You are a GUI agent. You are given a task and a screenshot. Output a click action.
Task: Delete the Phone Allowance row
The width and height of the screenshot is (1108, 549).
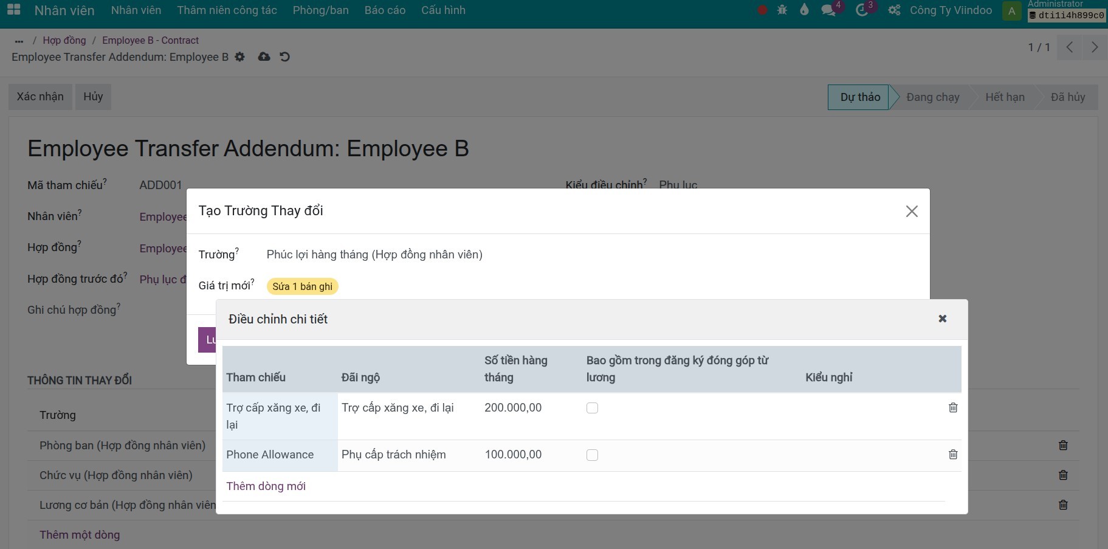pos(953,455)
